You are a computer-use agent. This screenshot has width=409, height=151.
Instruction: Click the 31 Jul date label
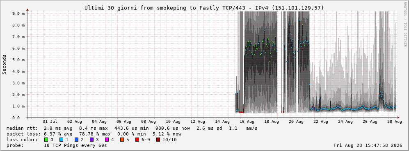pyautogui.click(x=50, y=122)
